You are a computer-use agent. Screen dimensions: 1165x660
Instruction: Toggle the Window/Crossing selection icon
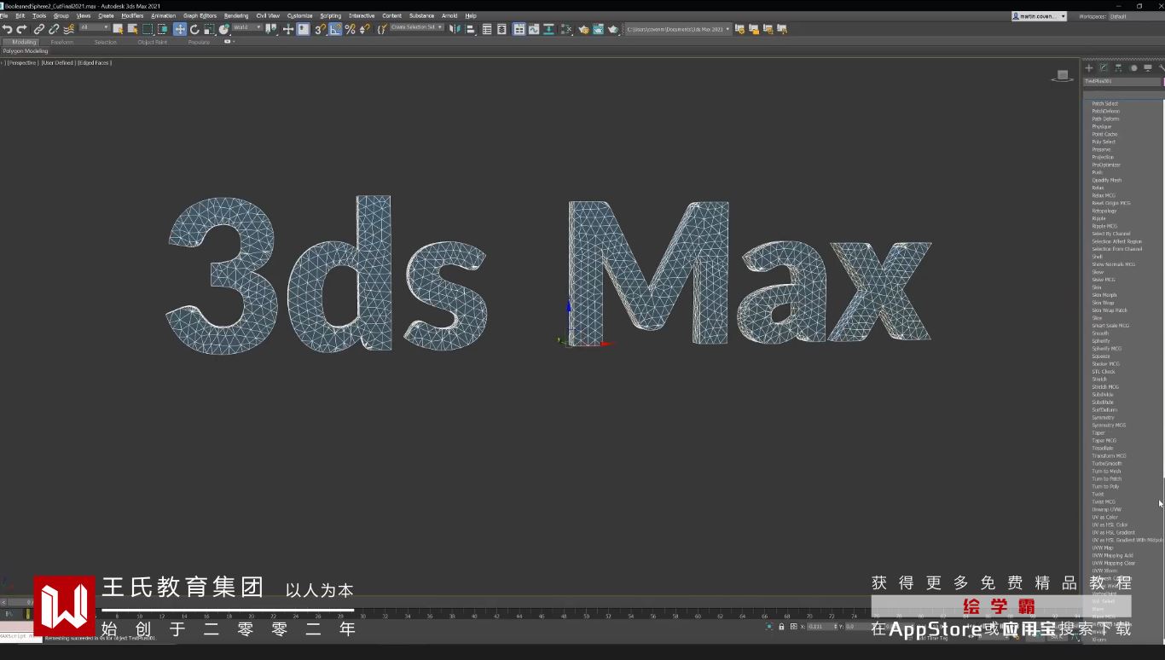coord(162,29)
